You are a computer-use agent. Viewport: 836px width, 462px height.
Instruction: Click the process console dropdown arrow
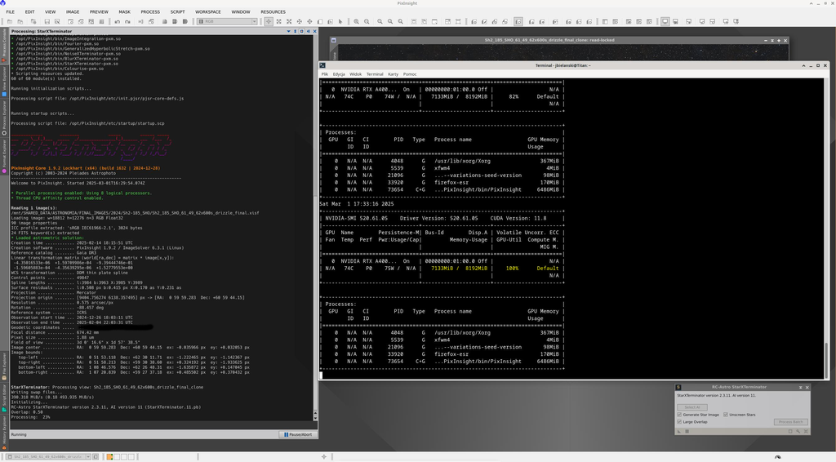tap(288, 32)
